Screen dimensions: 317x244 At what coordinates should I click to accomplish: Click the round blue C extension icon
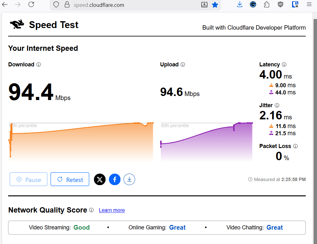tap(253, 4)
